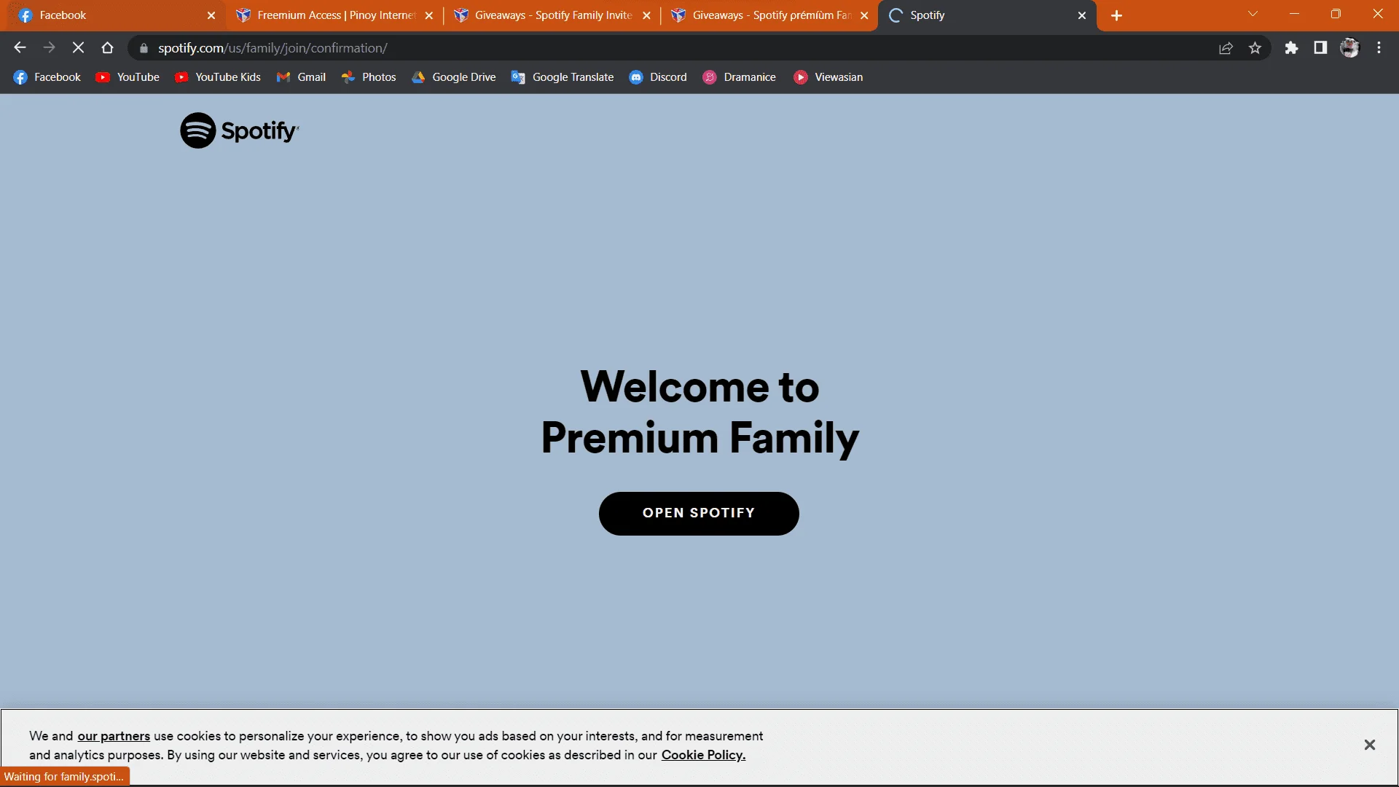Stop loading the page
This screenshot has height=787, width=1399.
[x=78, y=47]
